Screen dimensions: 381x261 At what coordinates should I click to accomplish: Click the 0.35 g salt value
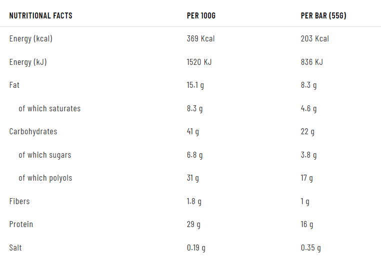[x=311, y=248]
